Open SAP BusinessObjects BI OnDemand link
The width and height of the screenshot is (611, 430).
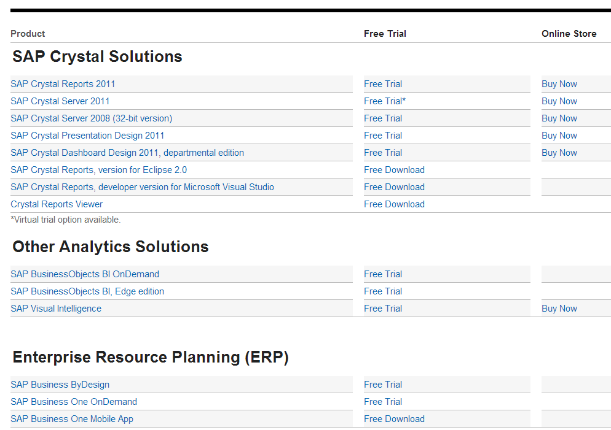85,274
